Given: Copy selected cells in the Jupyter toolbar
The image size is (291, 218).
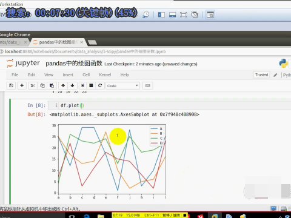Looking at the screenshot, I should click(42, 85).
